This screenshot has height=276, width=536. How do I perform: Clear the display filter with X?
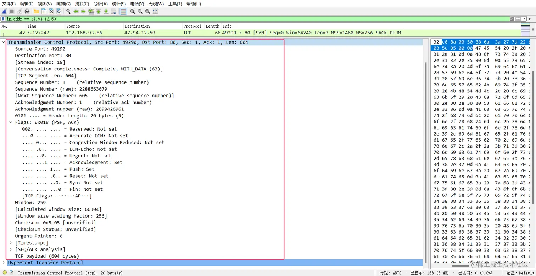point(512,19)
